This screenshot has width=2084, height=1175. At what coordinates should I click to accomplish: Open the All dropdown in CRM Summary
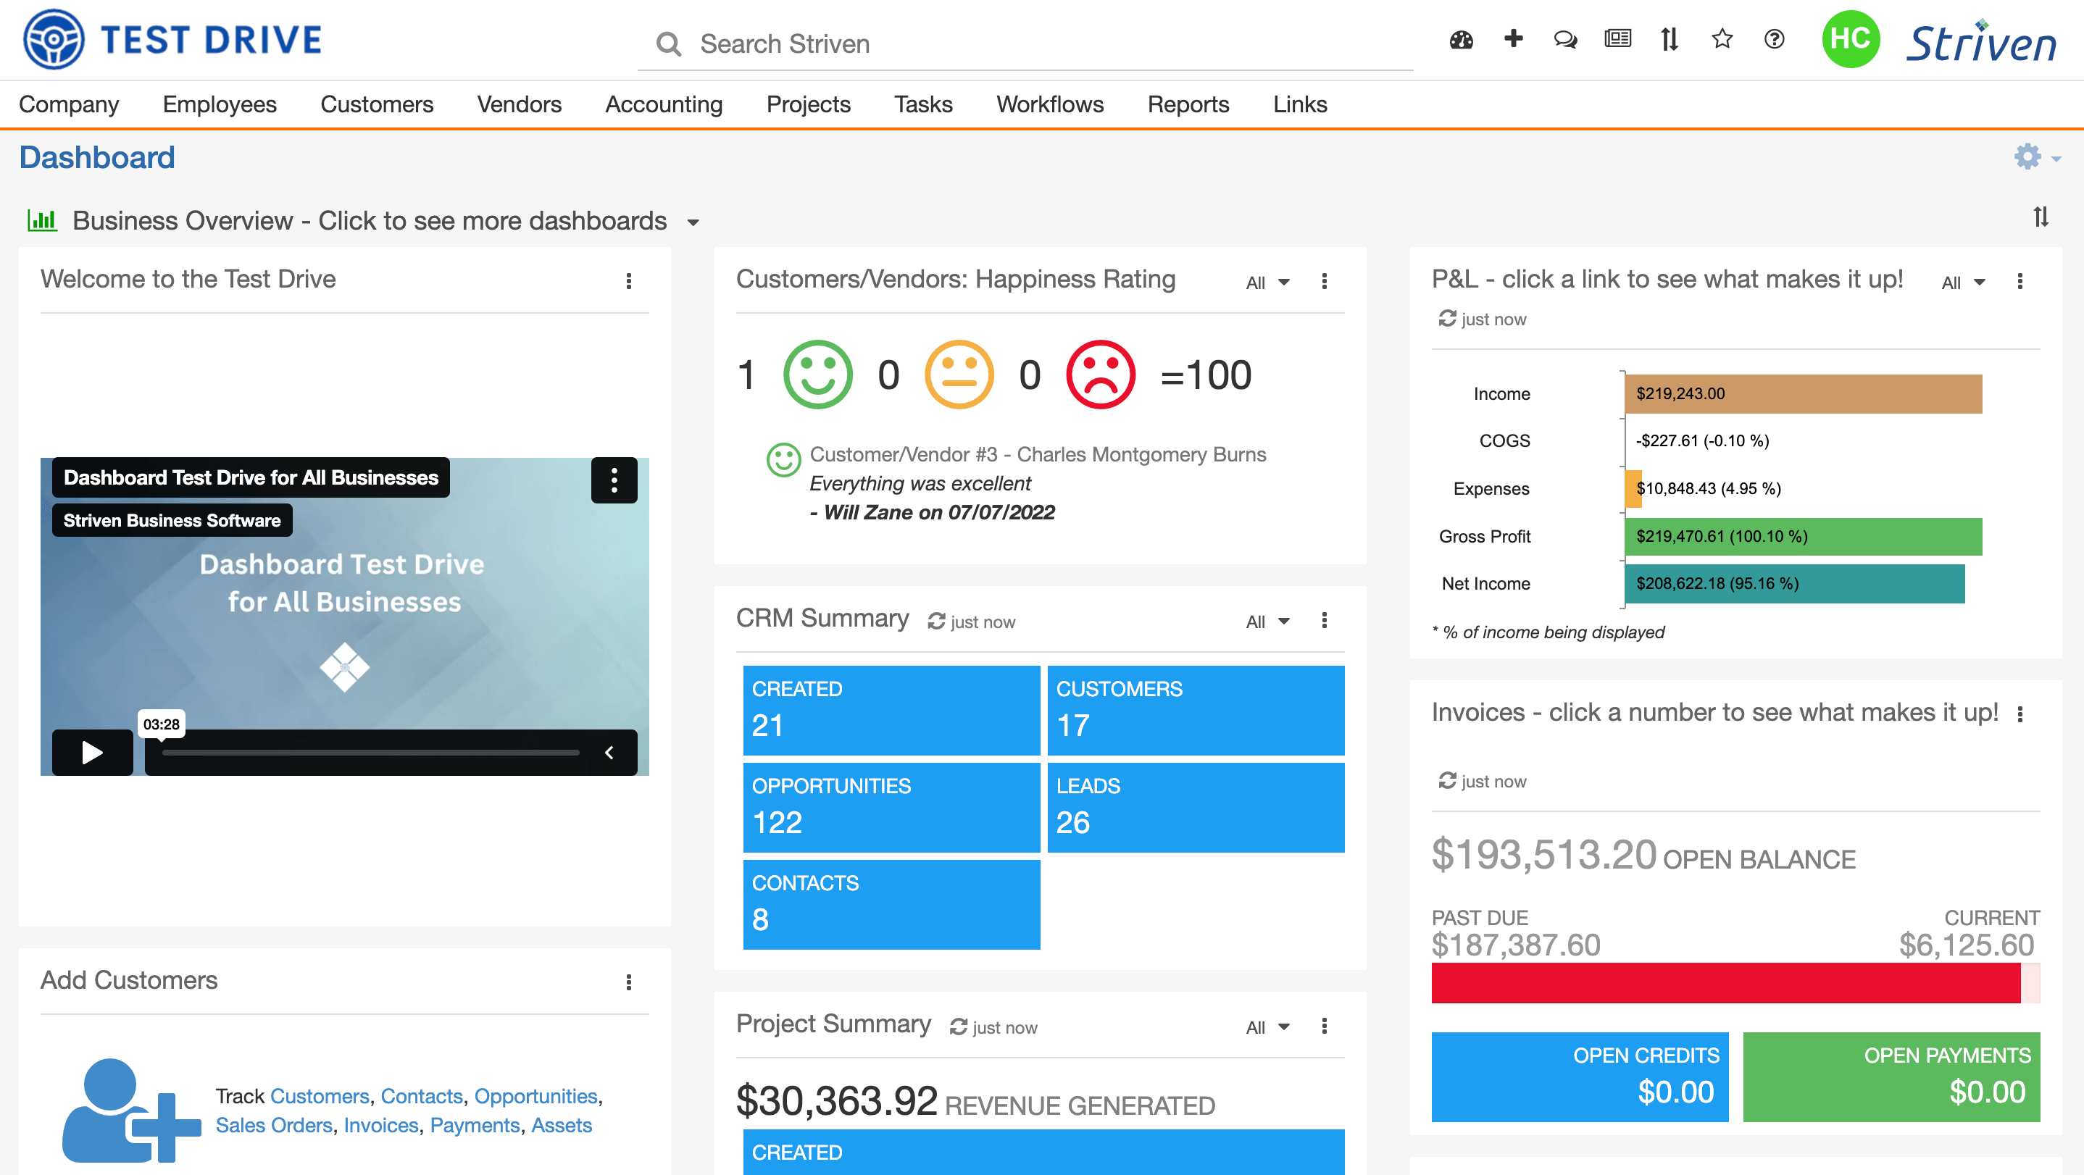[1266, 621]
